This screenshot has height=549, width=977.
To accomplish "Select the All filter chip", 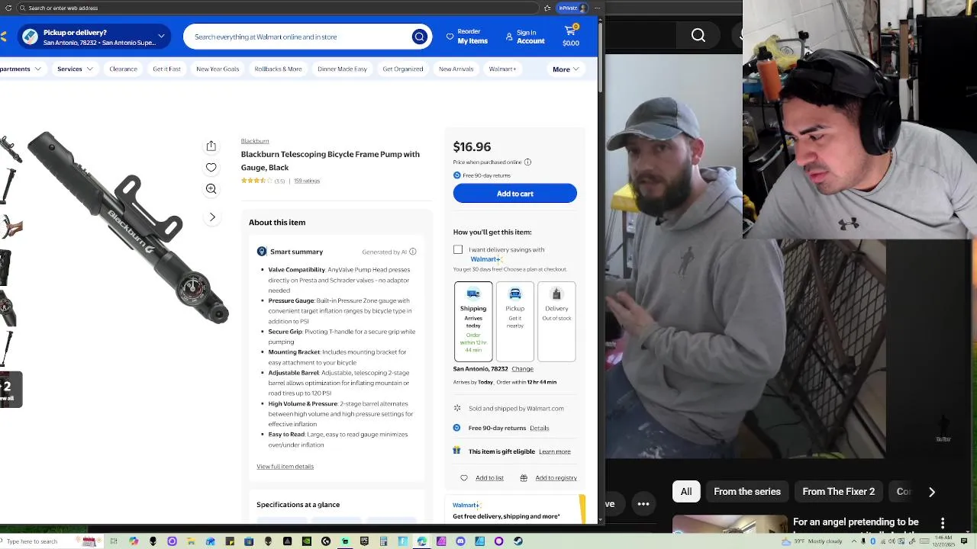I will (686, 492).
